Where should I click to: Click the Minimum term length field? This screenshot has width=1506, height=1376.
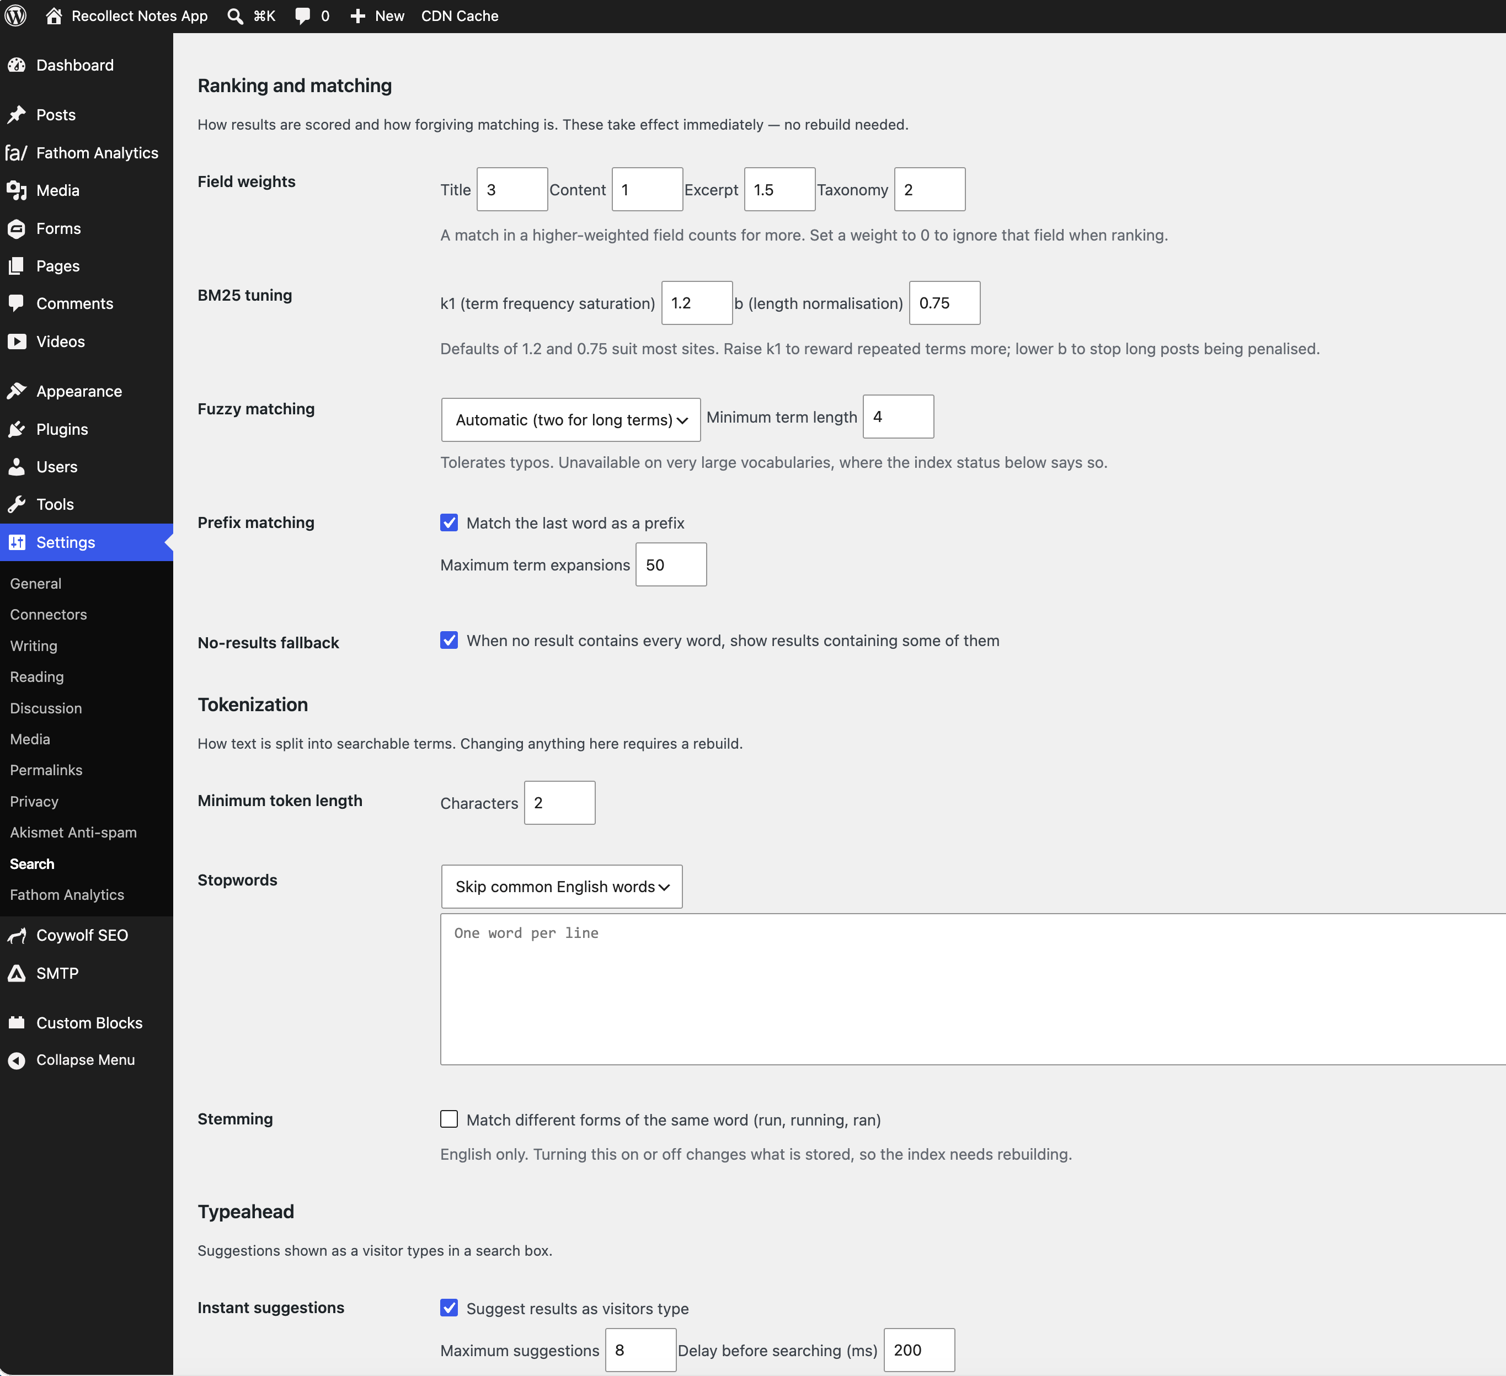[899, 417]
